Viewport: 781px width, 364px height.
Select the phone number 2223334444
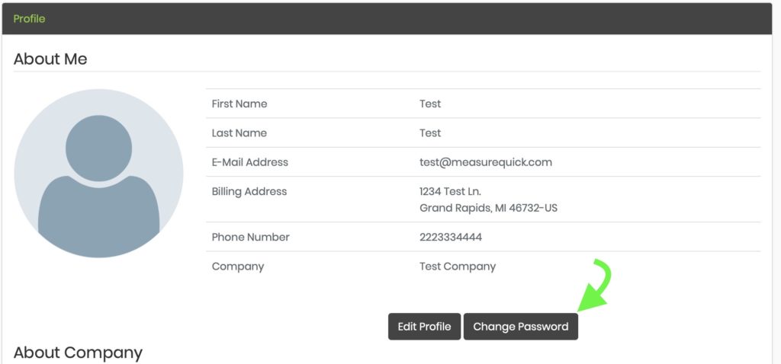click(451, 237)
